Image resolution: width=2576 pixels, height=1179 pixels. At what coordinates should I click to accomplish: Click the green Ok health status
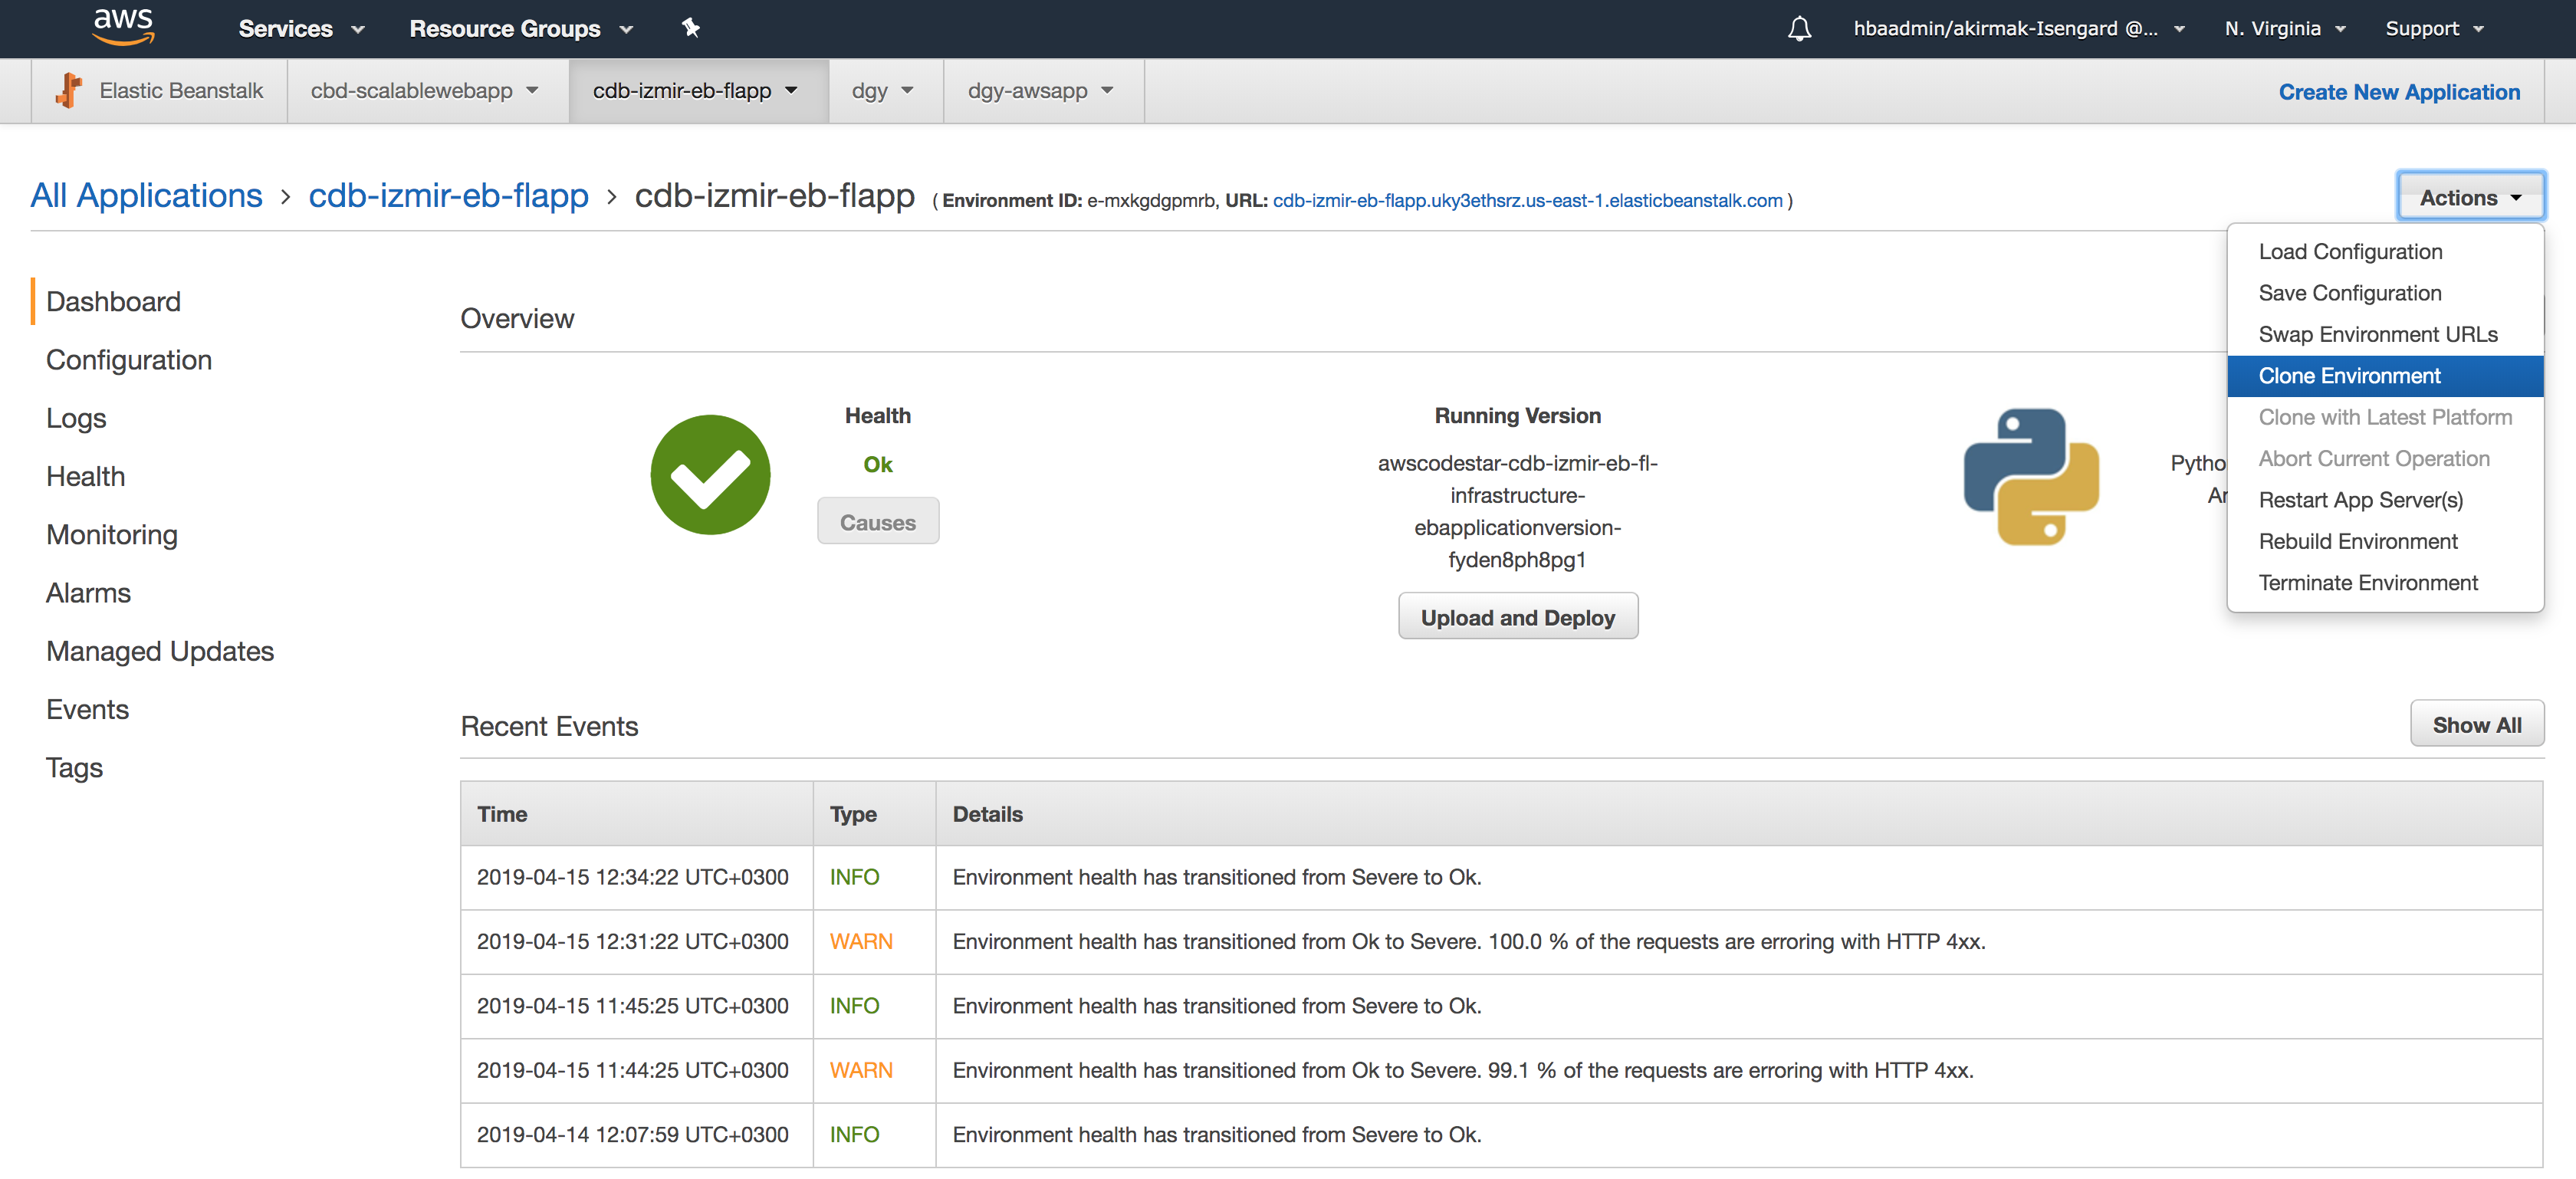(877, 464)
